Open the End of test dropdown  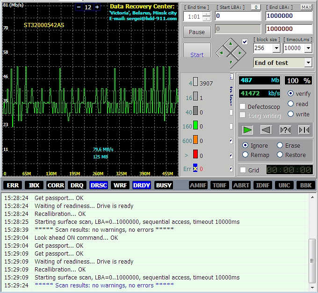[x=308, y=63]
